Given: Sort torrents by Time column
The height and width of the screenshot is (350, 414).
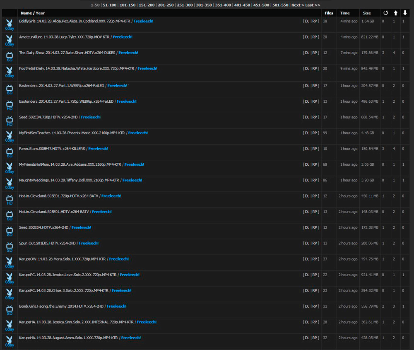Looking at the screenshot, I should click(x=345, y=13).
